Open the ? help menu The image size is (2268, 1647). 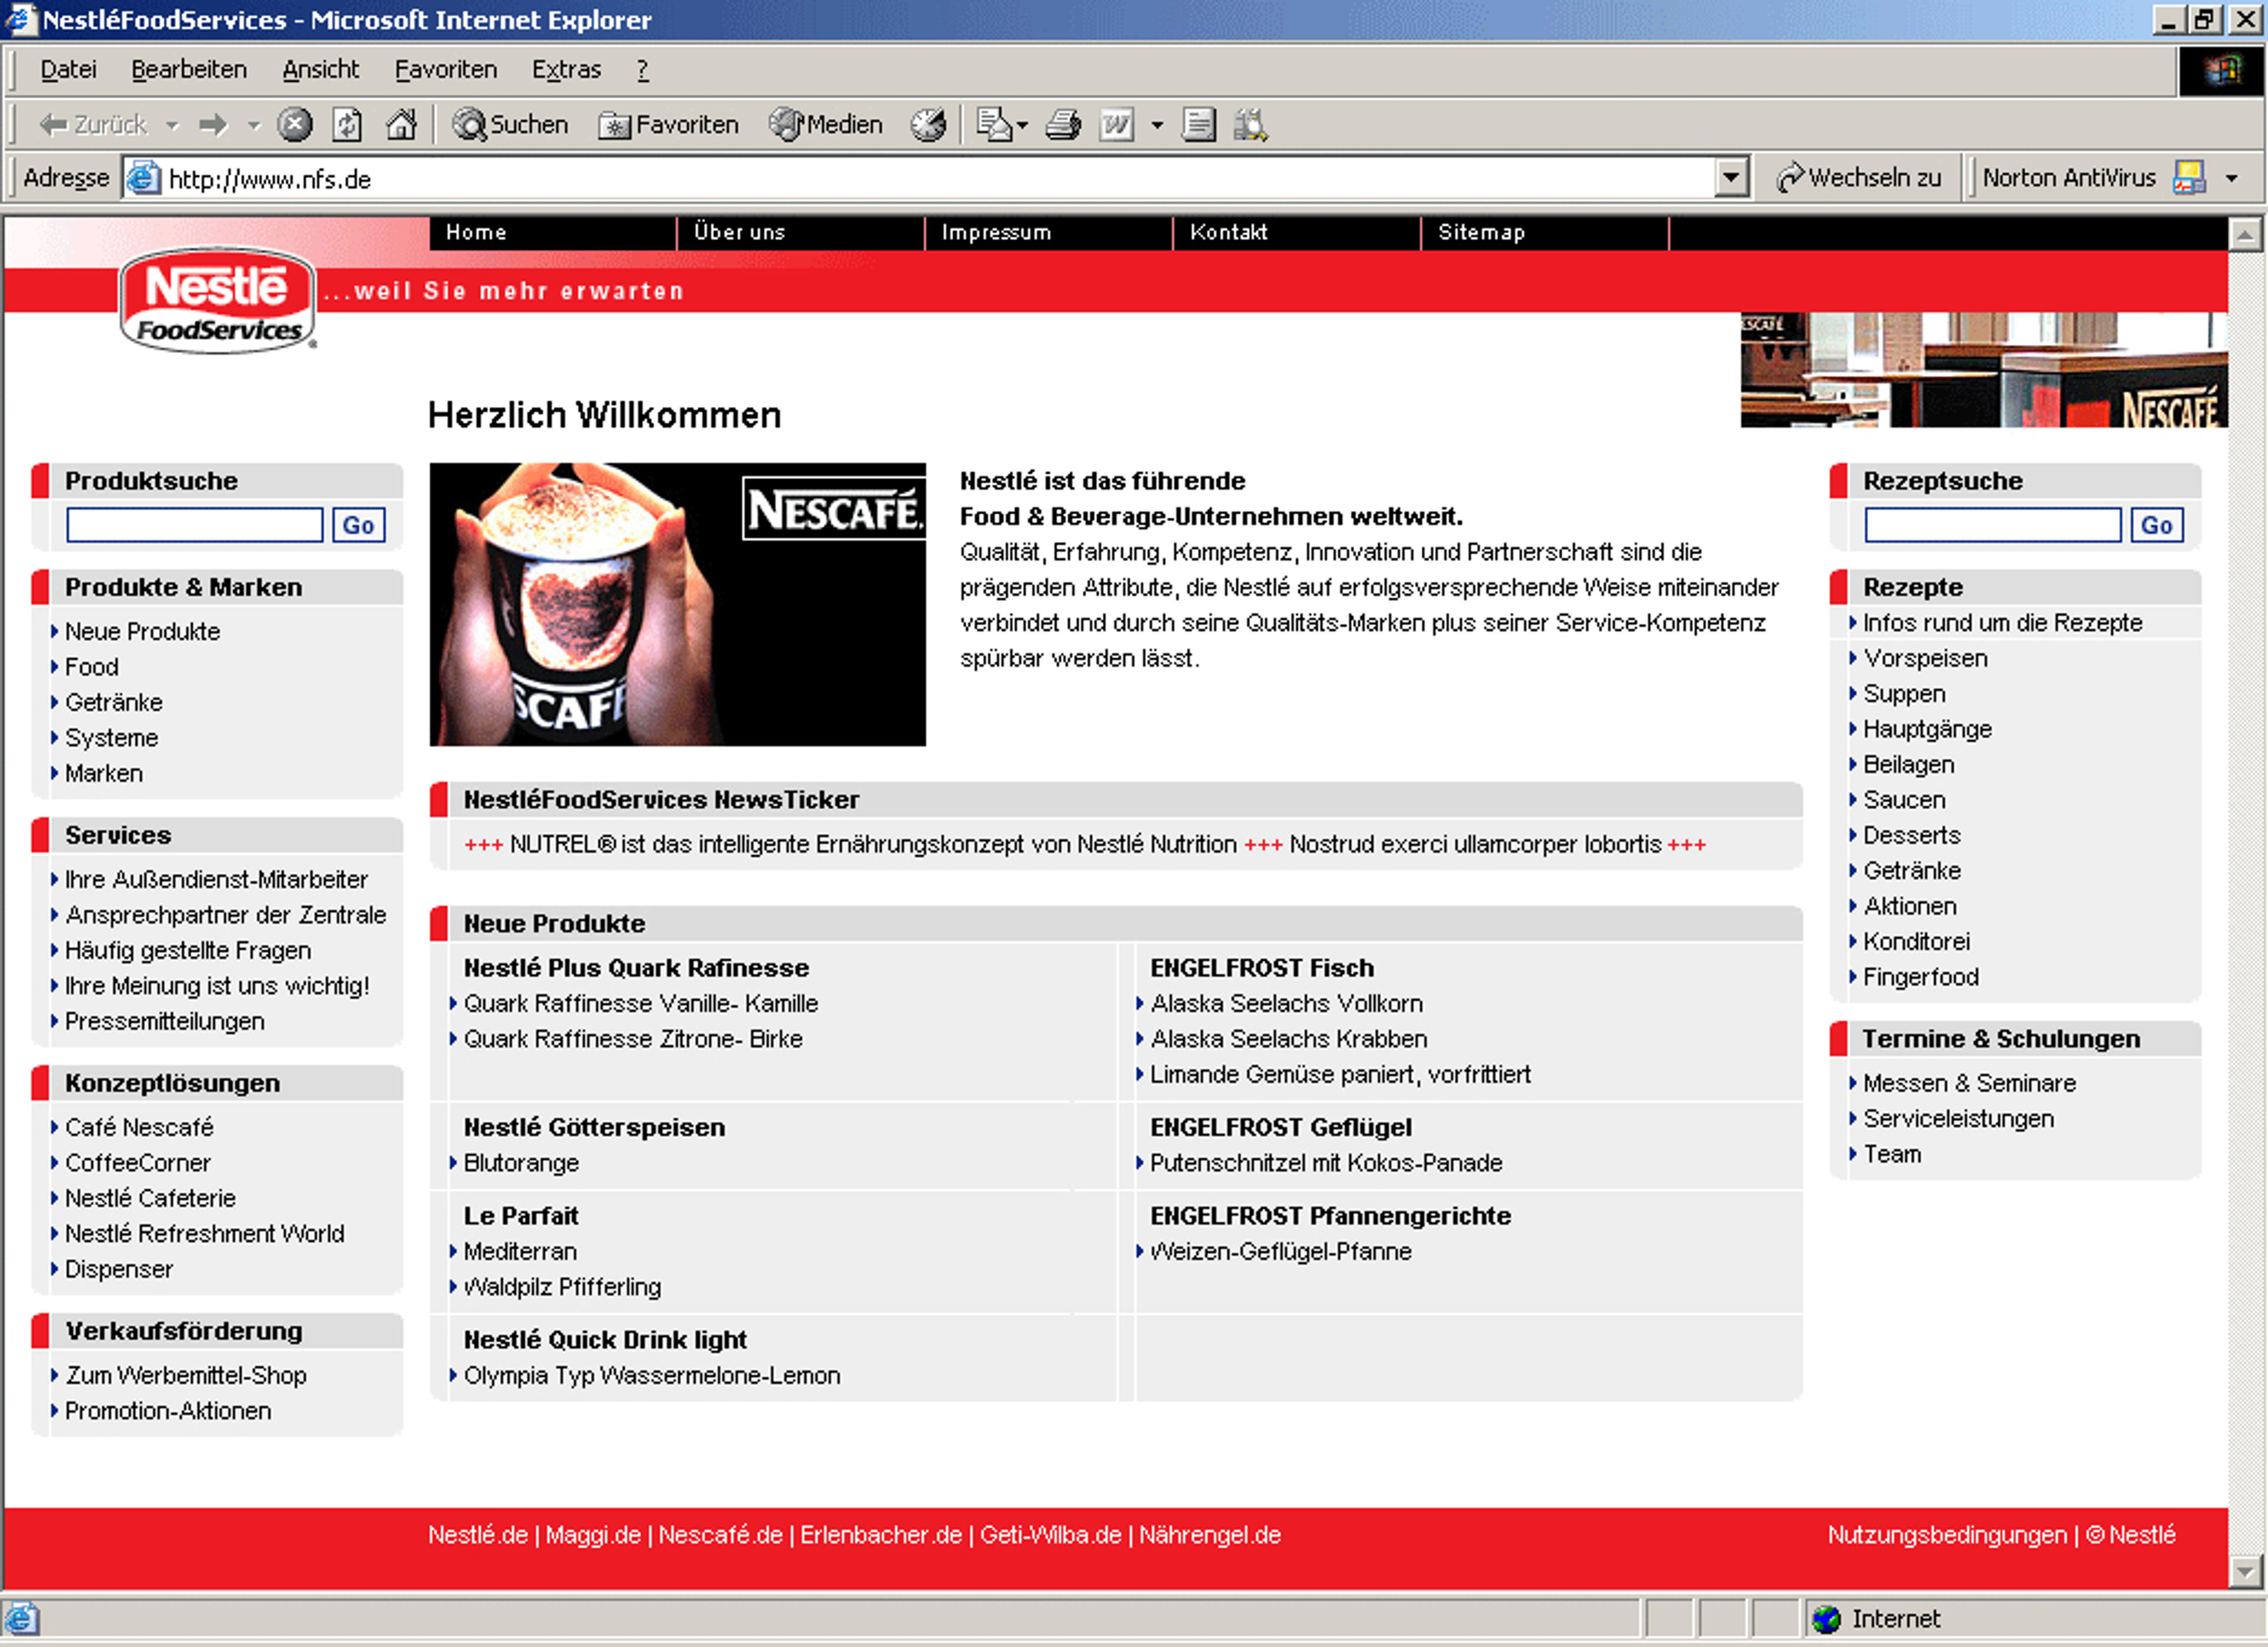click(x=642, y=69)
